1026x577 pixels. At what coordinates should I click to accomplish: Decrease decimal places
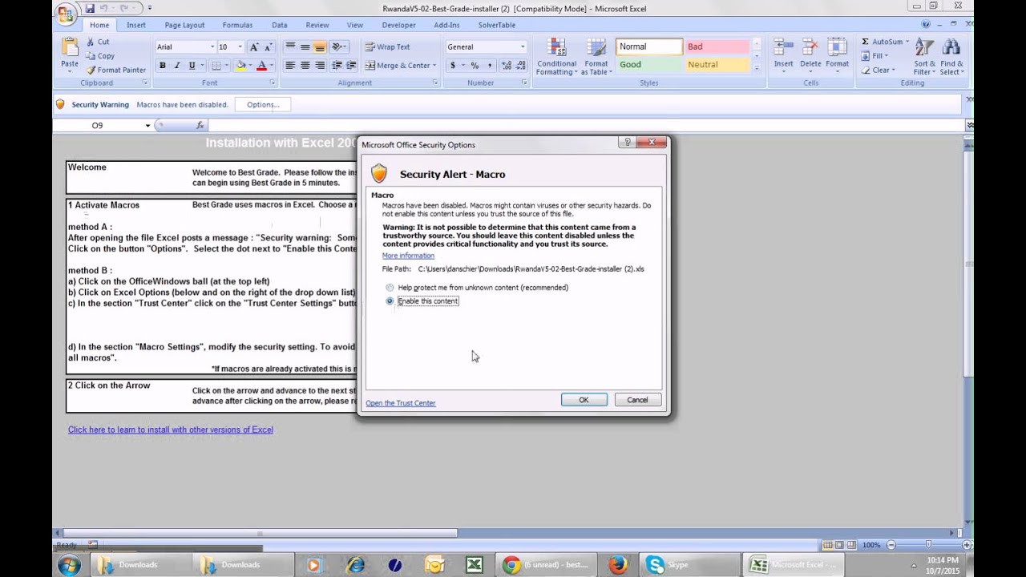coord(519,66)
